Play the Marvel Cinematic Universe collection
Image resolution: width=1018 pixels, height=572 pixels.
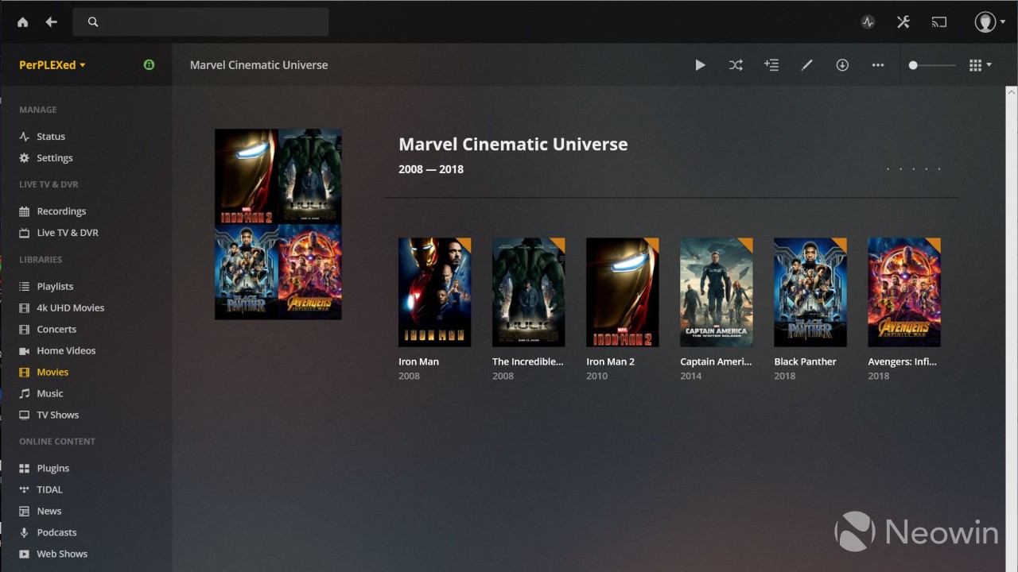[700, 65]
